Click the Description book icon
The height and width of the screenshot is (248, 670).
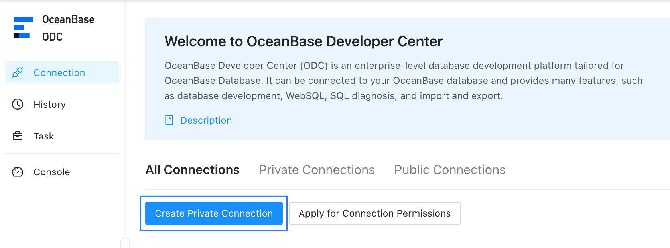169,120
